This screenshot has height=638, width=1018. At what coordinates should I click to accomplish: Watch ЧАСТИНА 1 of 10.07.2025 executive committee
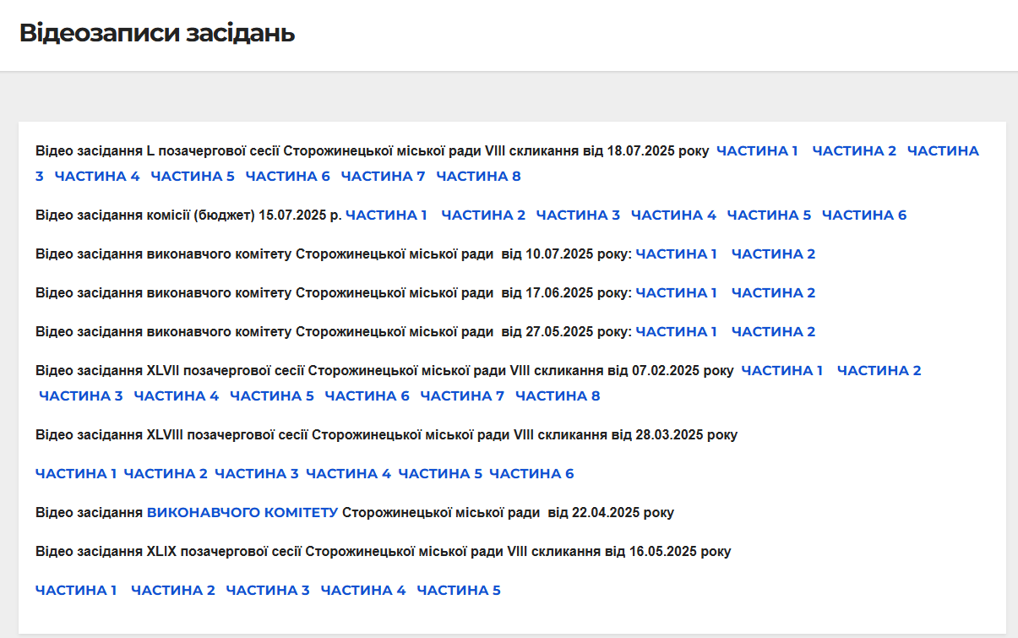[676, 254]
